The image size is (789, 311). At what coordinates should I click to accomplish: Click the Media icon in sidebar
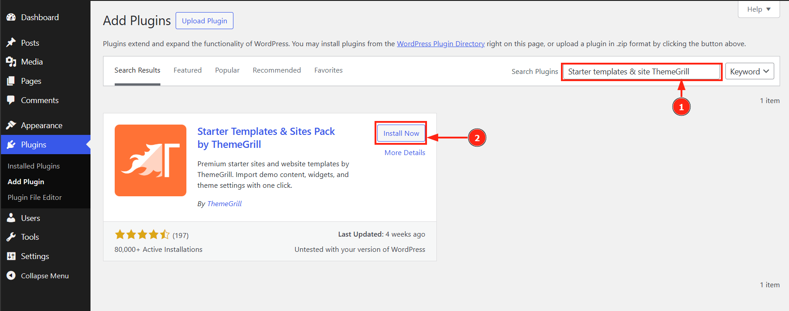[x=11, y=62]
